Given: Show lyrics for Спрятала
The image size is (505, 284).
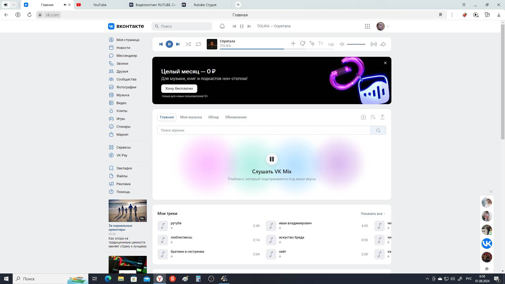Looking at the screenshot, I should coord(321,44).
